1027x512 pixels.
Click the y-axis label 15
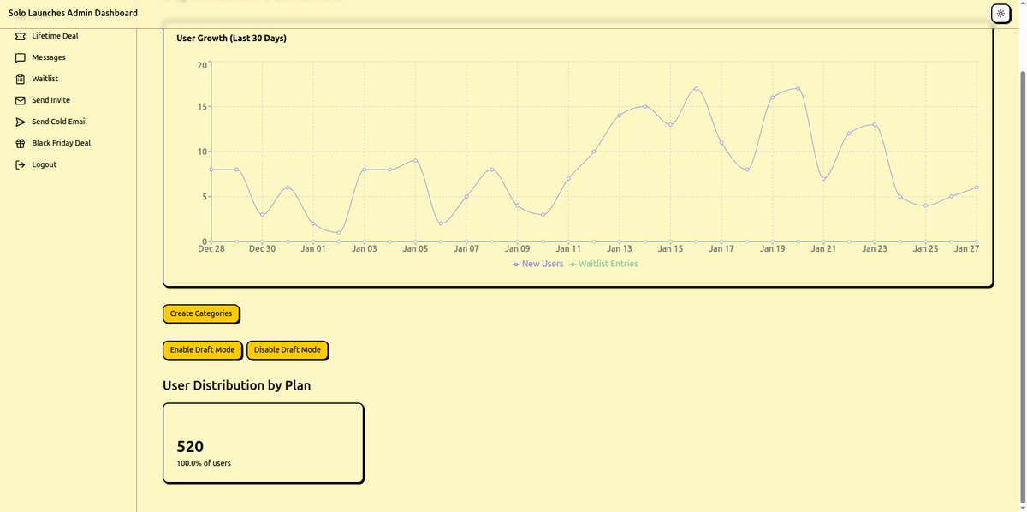(202, 107)
